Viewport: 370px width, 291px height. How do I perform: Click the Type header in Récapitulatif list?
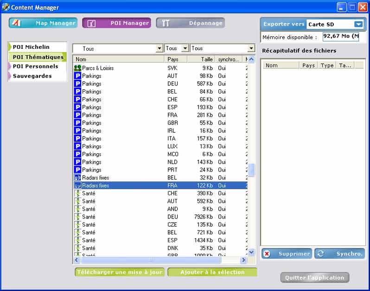[x=327, y=65]
